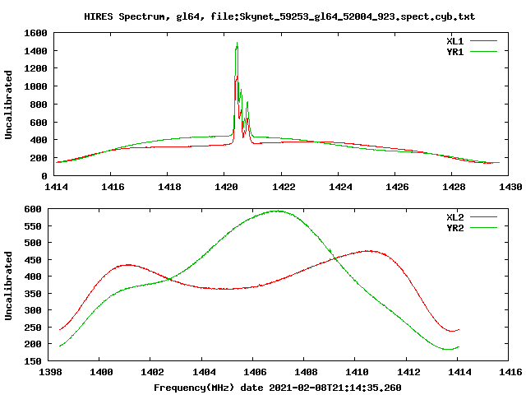Click the 1200 y-axis tick label
The image size is (526, 395).
coord(35,68)
